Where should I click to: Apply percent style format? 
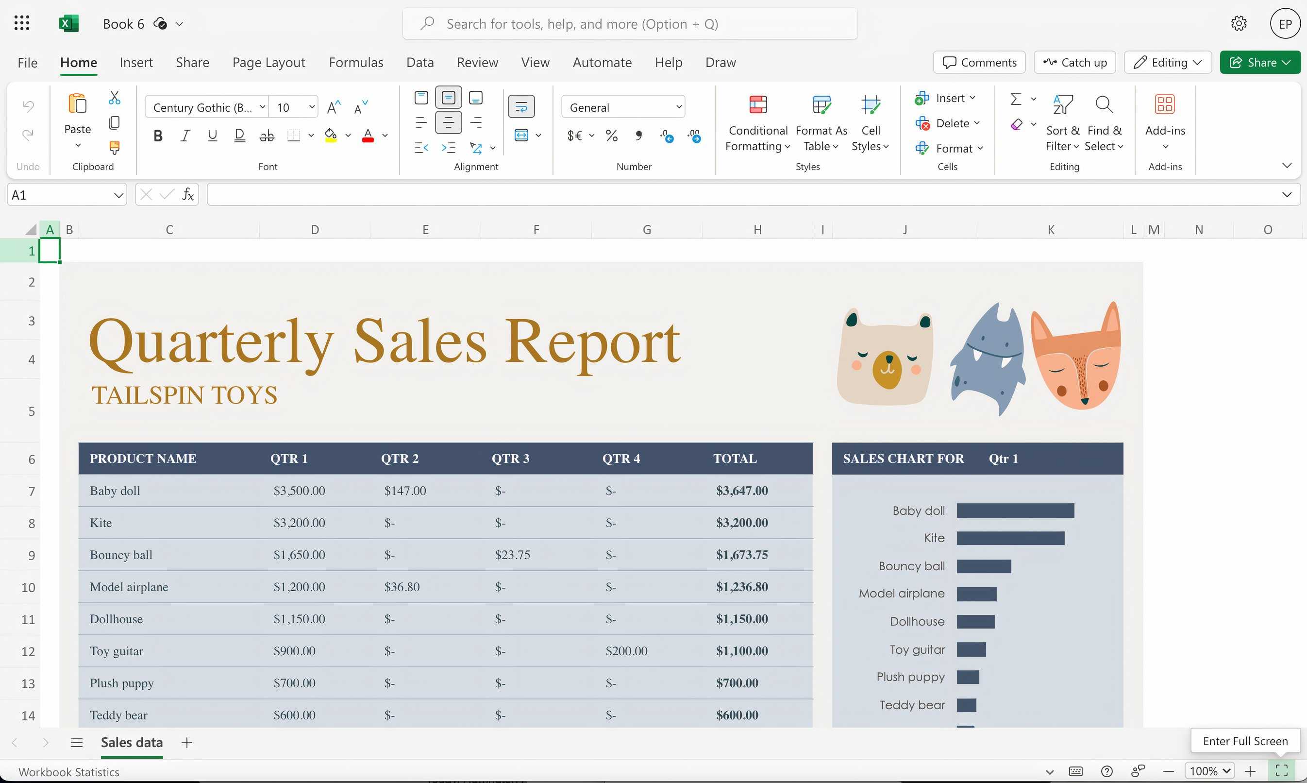coord(612,136)
